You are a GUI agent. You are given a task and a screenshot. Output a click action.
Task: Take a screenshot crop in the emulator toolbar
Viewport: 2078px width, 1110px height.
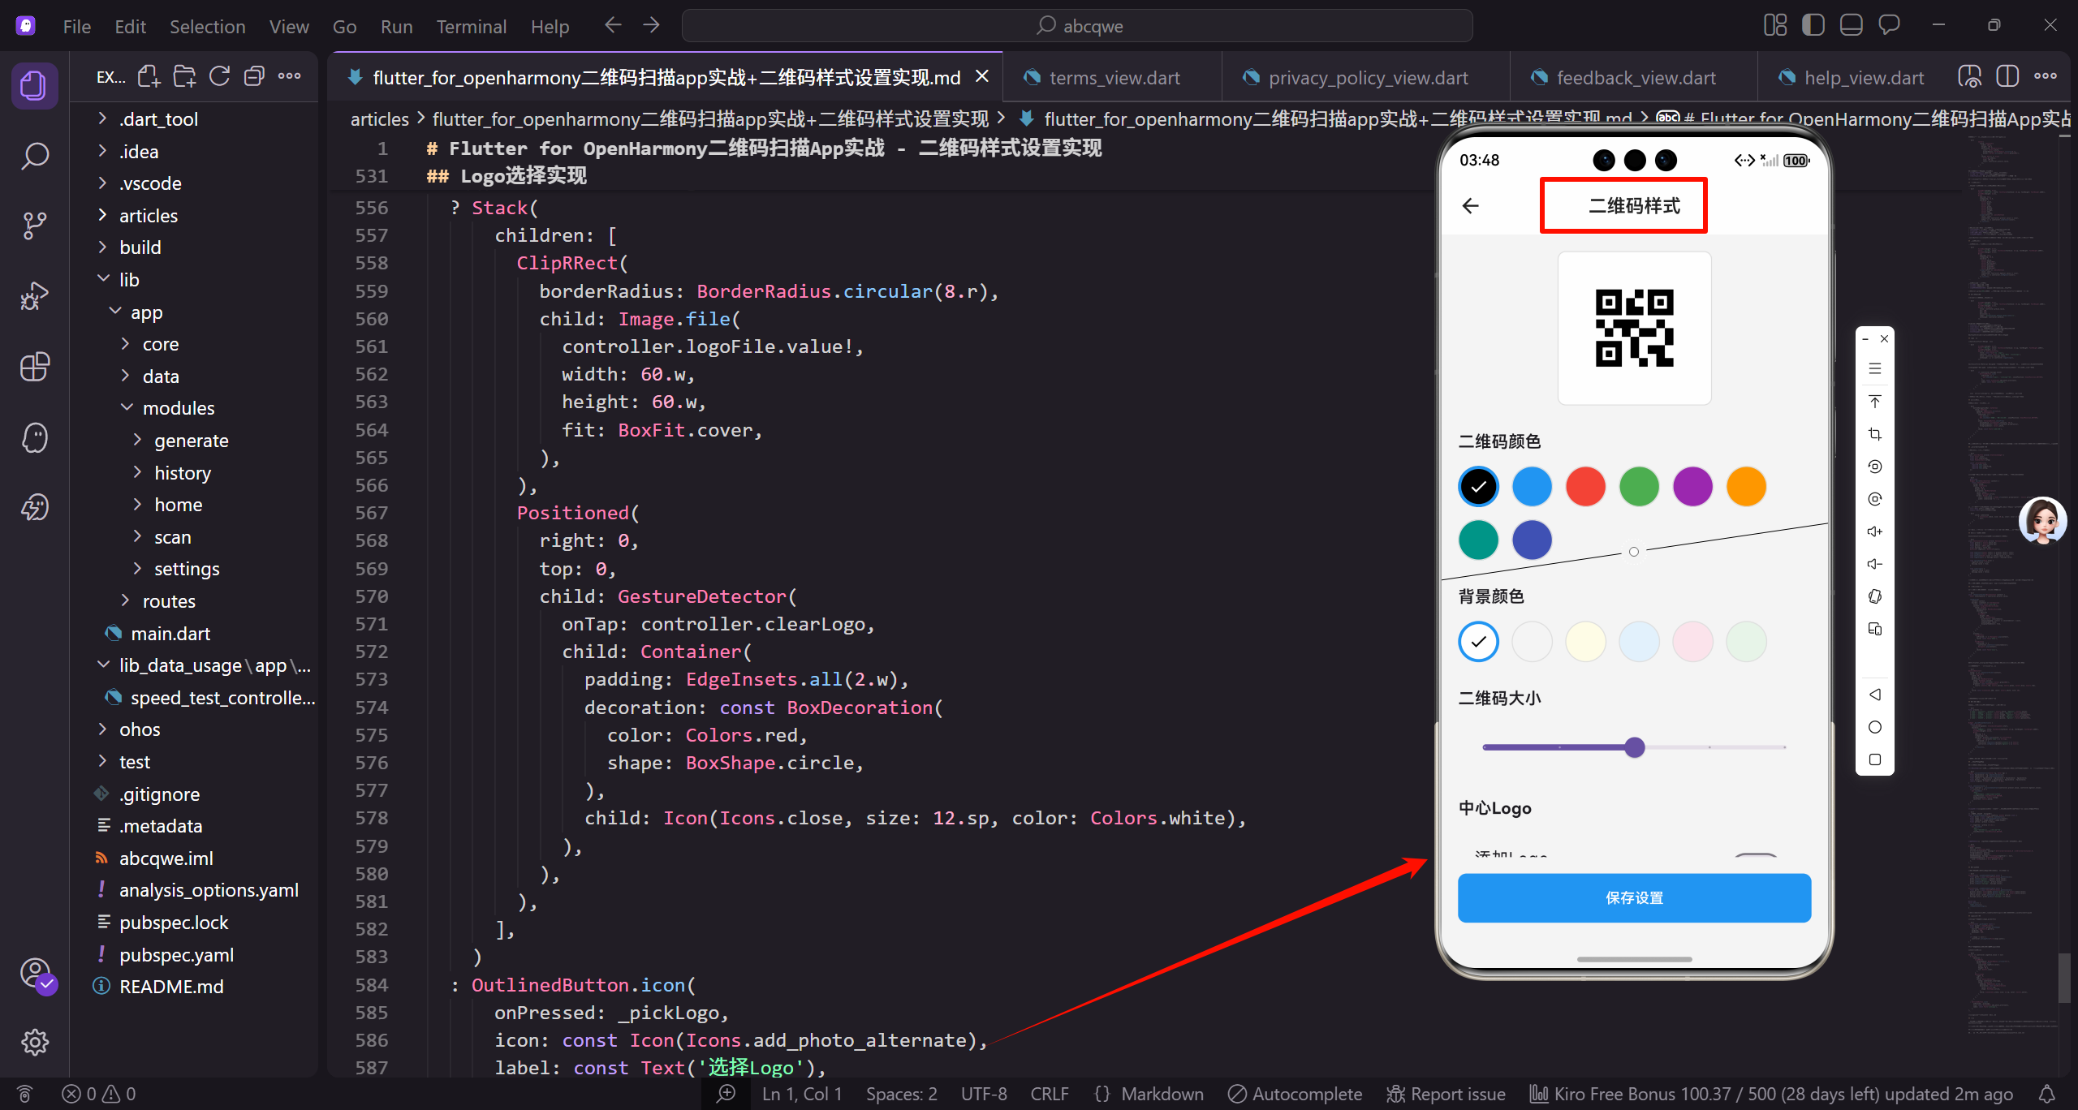(1875, 433)
